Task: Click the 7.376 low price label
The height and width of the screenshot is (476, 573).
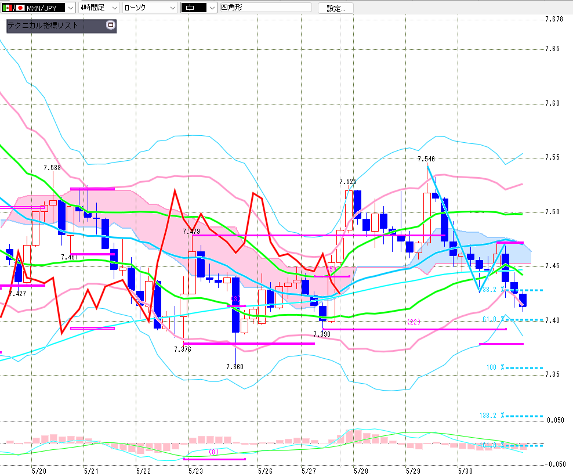Action: (183, 349)
